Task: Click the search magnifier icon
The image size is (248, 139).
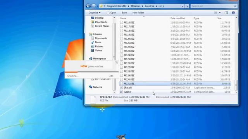Action: [235, 6]
